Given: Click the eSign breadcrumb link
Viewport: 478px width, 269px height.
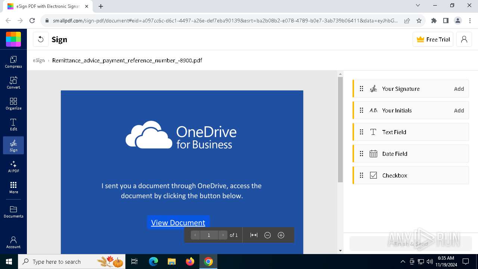Looking at the screenshot, I should point(38,60).
